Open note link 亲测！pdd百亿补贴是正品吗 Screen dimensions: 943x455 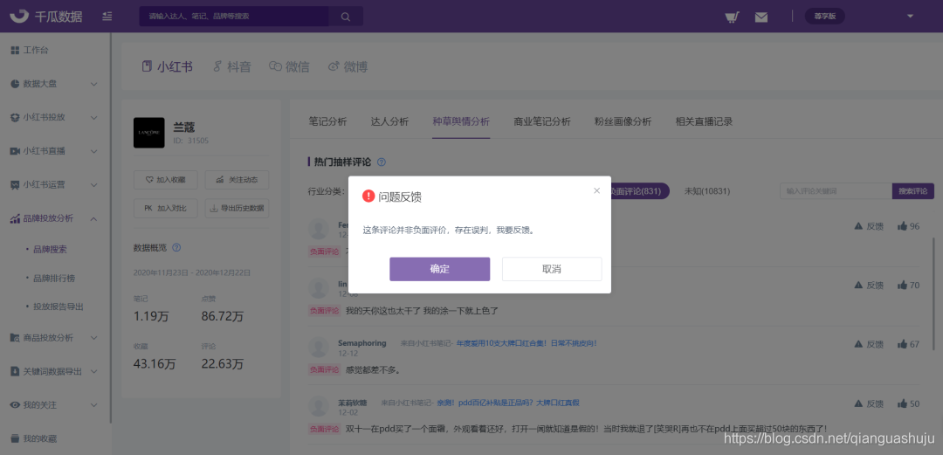508,402
